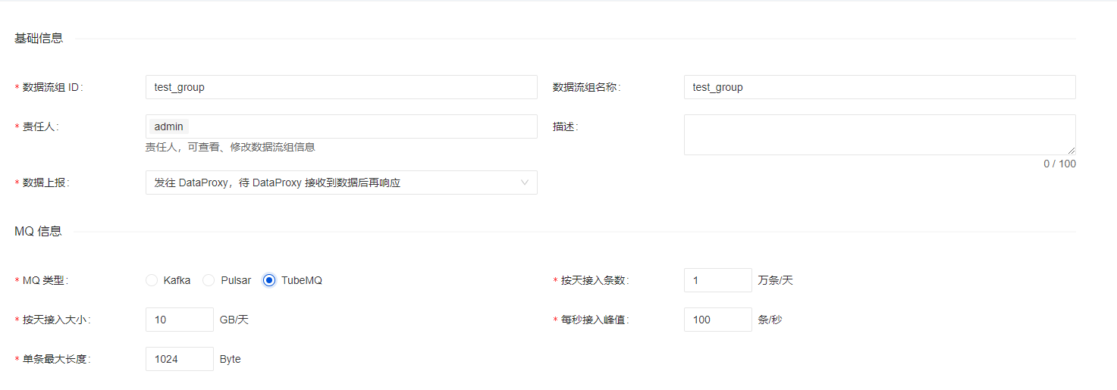Select the admin tag in 责任人
Viewport: 1117px width, 390px height.
(168, 126)
